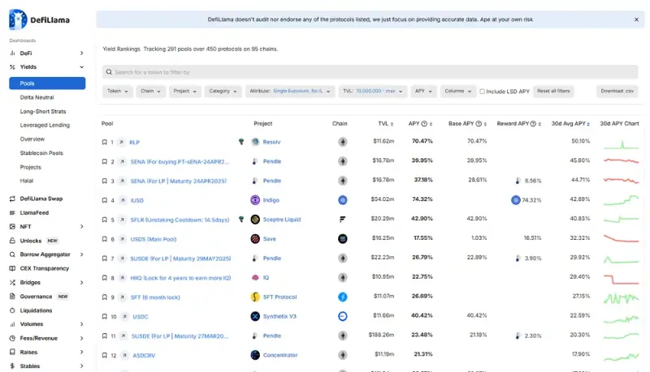The width and height of the screenshot is (650, 372).
Task: Focus the token search field
Action: tap(370, 72)
